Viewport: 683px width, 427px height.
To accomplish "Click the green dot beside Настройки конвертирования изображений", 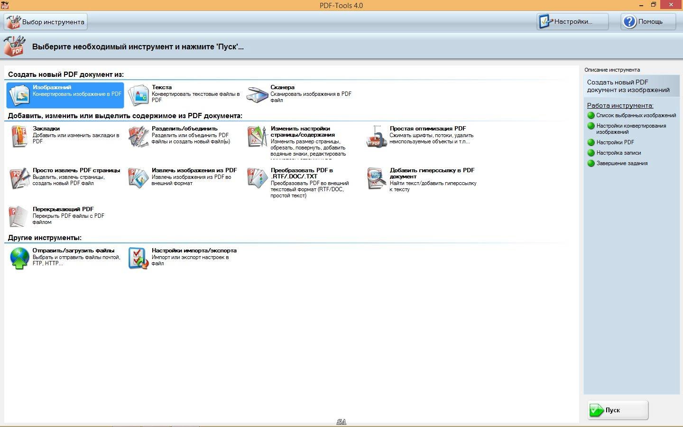I will pyautogui.click(x=591, y=126).
